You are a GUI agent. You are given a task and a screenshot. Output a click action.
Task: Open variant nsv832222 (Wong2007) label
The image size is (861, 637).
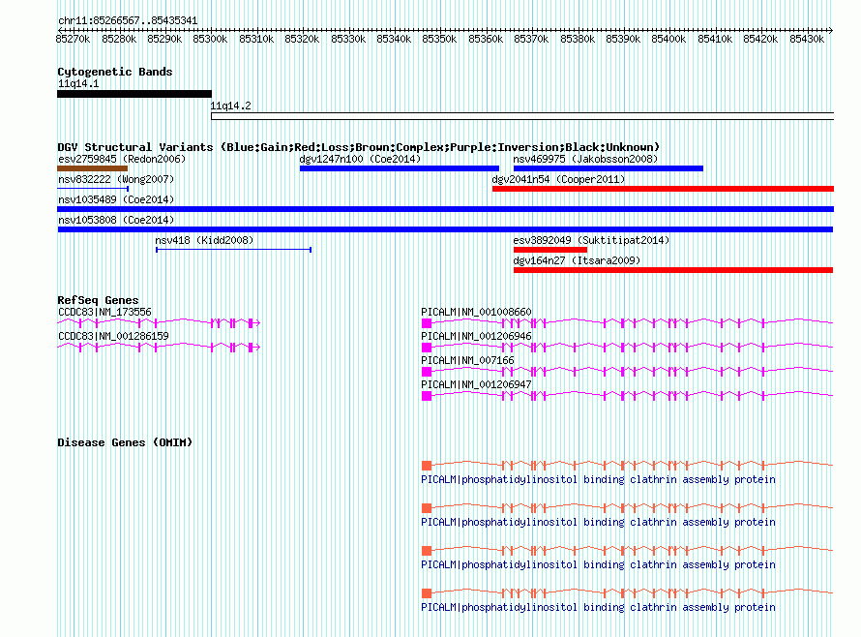(x=116, y=179)
